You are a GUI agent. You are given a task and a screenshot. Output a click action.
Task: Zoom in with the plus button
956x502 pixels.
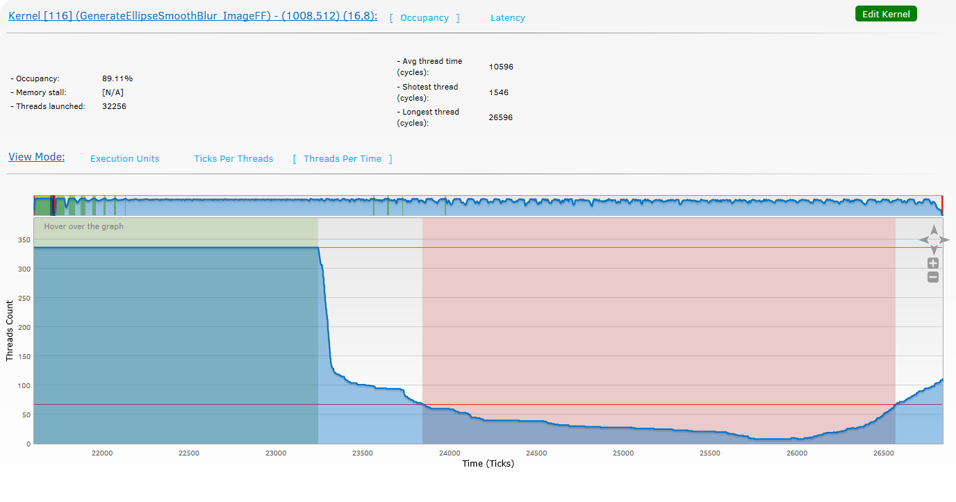click(933, 263)
